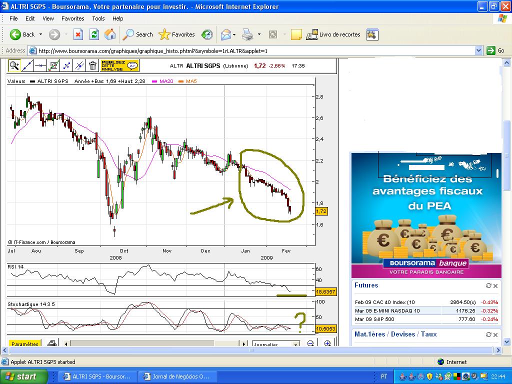Click the Taux heading link

[x=428, y=334]
